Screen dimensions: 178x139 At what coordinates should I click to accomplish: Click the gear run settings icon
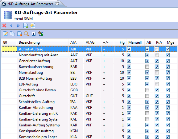tap(41, 34)
